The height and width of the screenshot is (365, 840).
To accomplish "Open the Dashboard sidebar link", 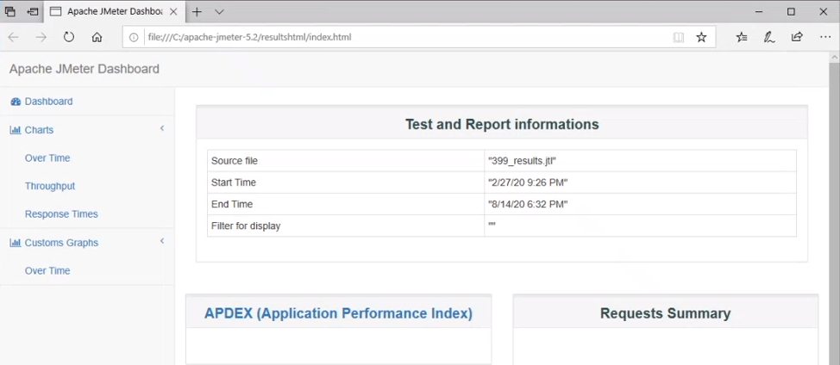I will pyautogui.click(x=49, y=102).
